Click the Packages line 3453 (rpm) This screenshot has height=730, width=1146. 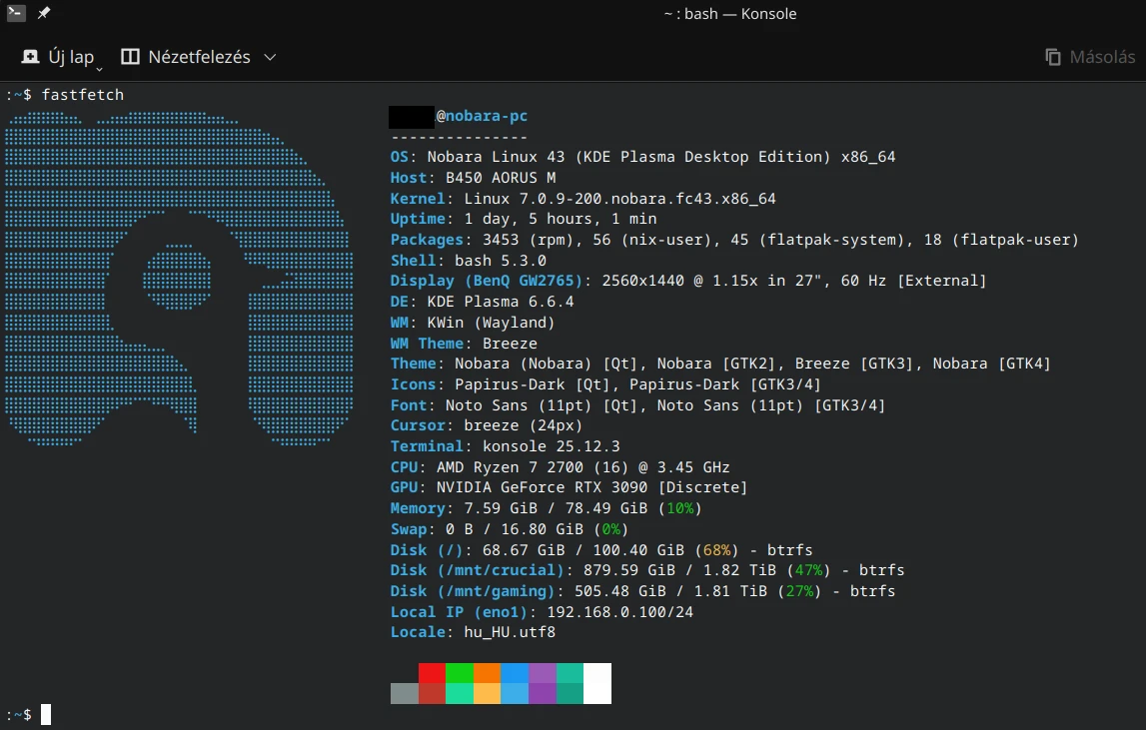(734, 240)
